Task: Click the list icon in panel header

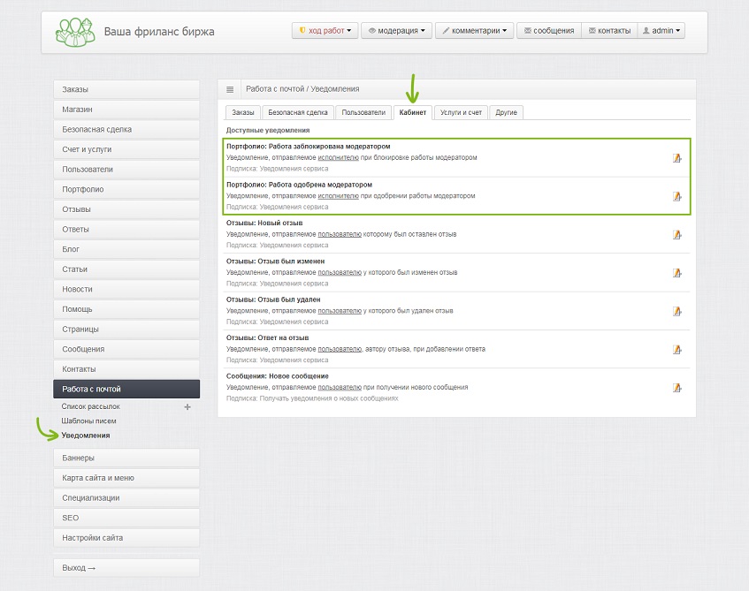Action: pyautogui.click(x=230, y=89)
